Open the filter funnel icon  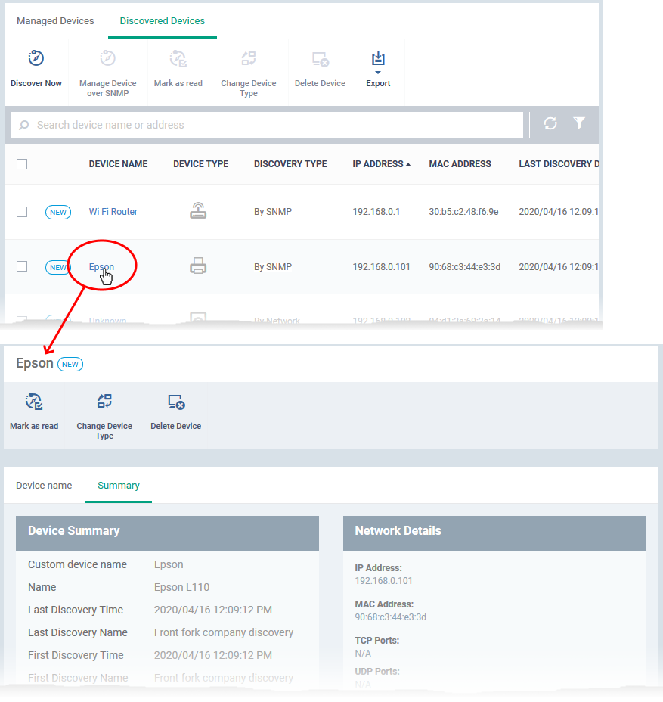579,123
